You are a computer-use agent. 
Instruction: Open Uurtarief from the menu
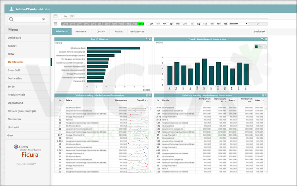(x=27, y=127)
